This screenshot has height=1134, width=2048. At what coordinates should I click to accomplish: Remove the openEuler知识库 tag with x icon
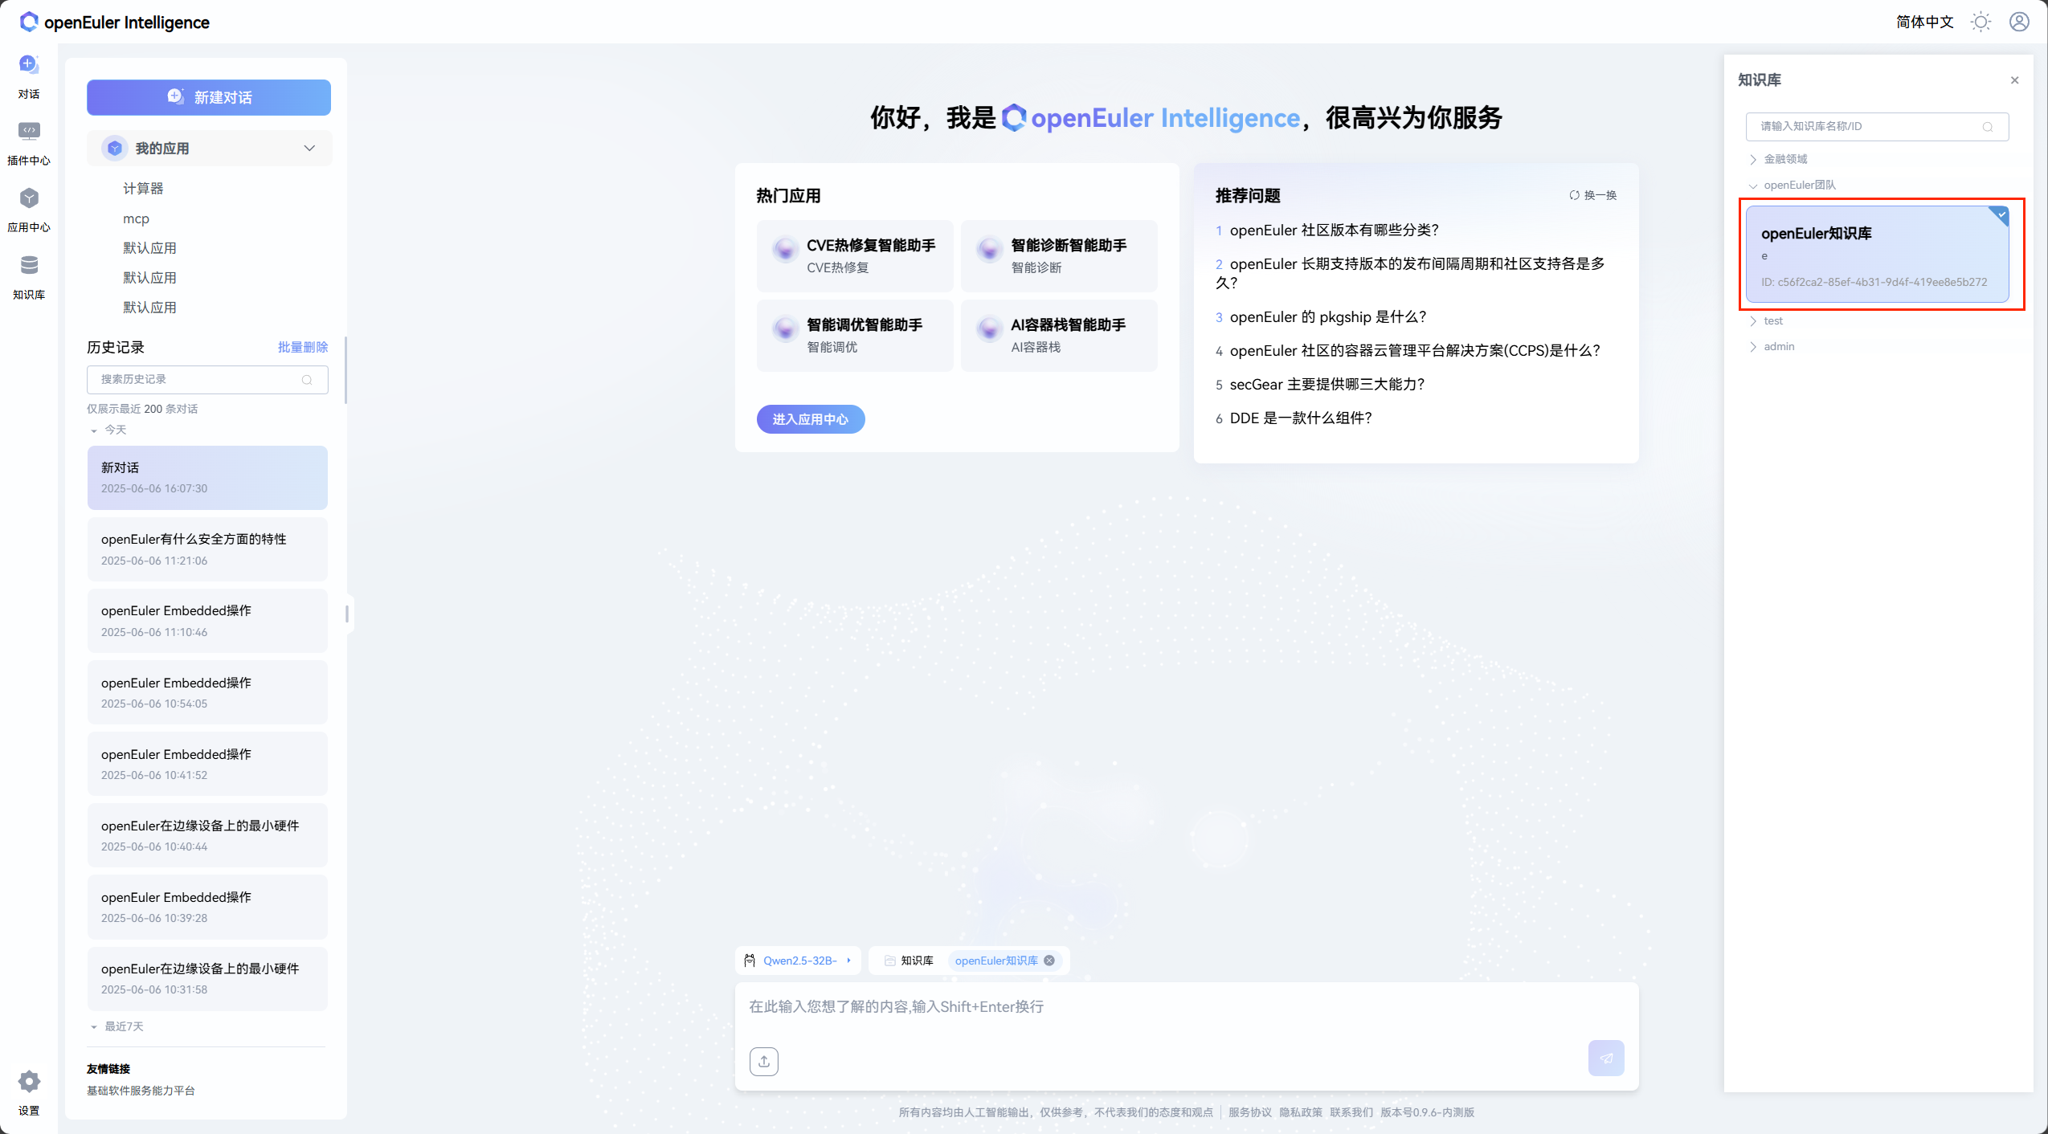(x=1049, y=961)
